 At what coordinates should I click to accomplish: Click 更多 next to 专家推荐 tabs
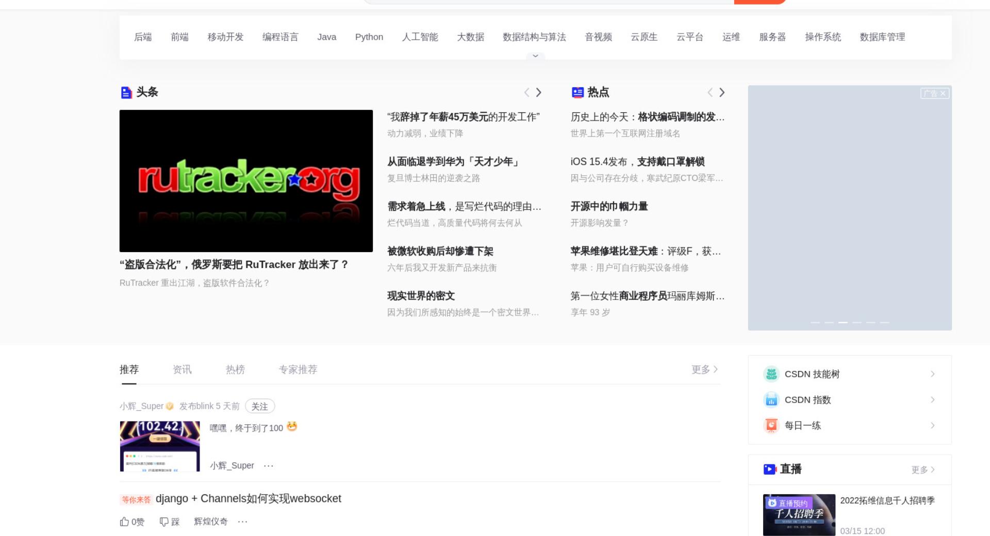pos(705,370)
